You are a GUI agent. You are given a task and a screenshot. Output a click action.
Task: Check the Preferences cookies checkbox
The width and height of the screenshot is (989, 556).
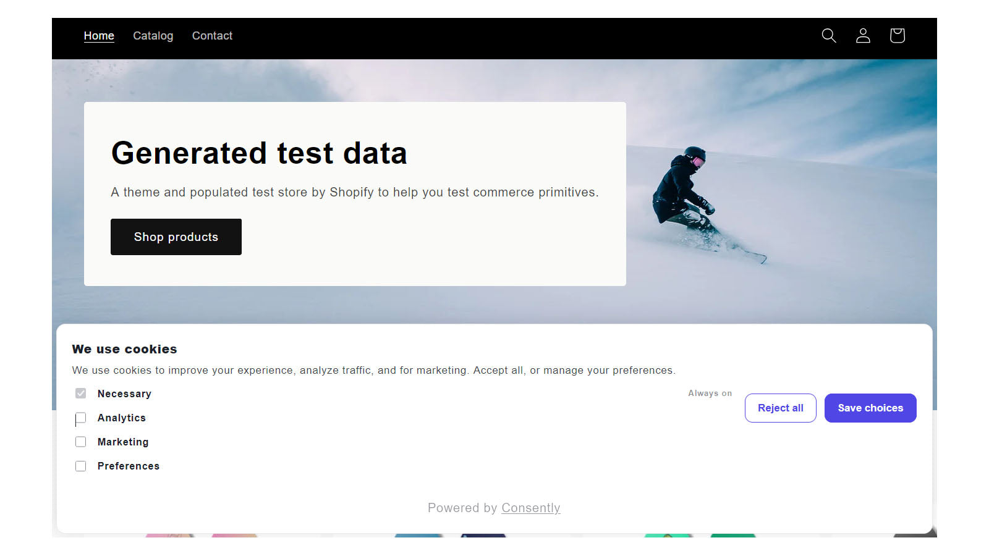coord(81,466)
